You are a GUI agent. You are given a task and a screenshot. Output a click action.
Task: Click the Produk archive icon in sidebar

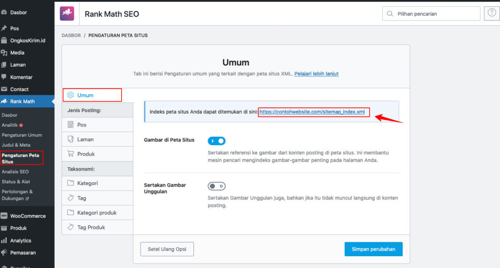coord(4,228)
